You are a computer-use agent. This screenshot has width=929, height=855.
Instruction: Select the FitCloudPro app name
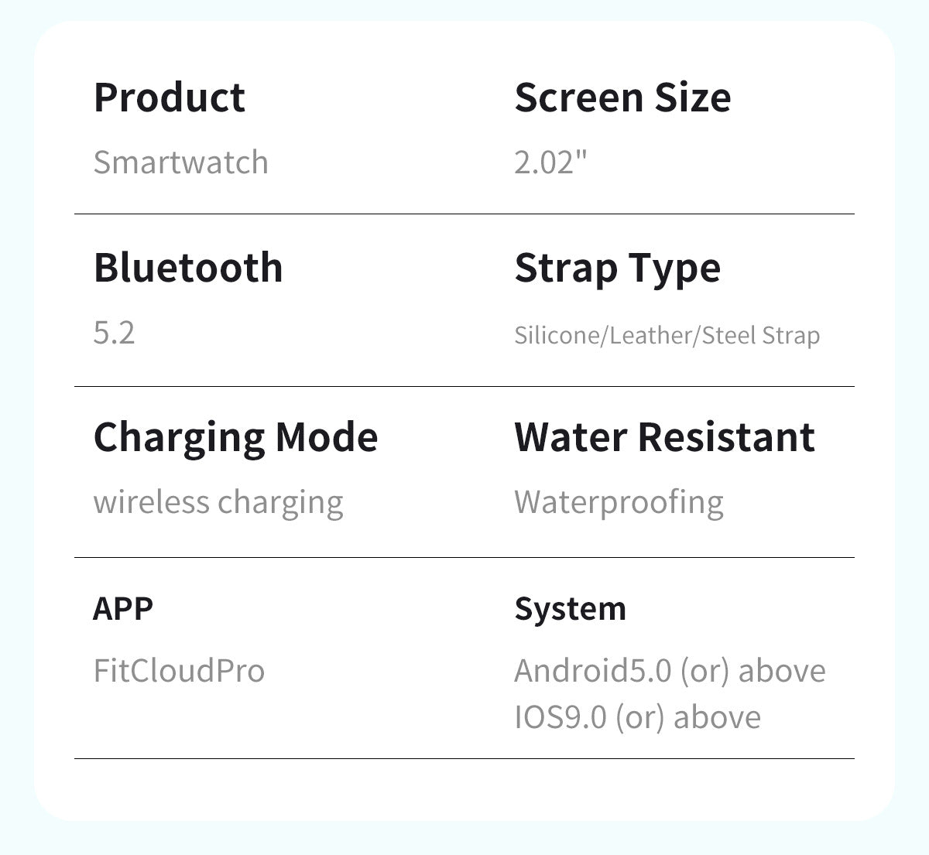pos(179,670)
